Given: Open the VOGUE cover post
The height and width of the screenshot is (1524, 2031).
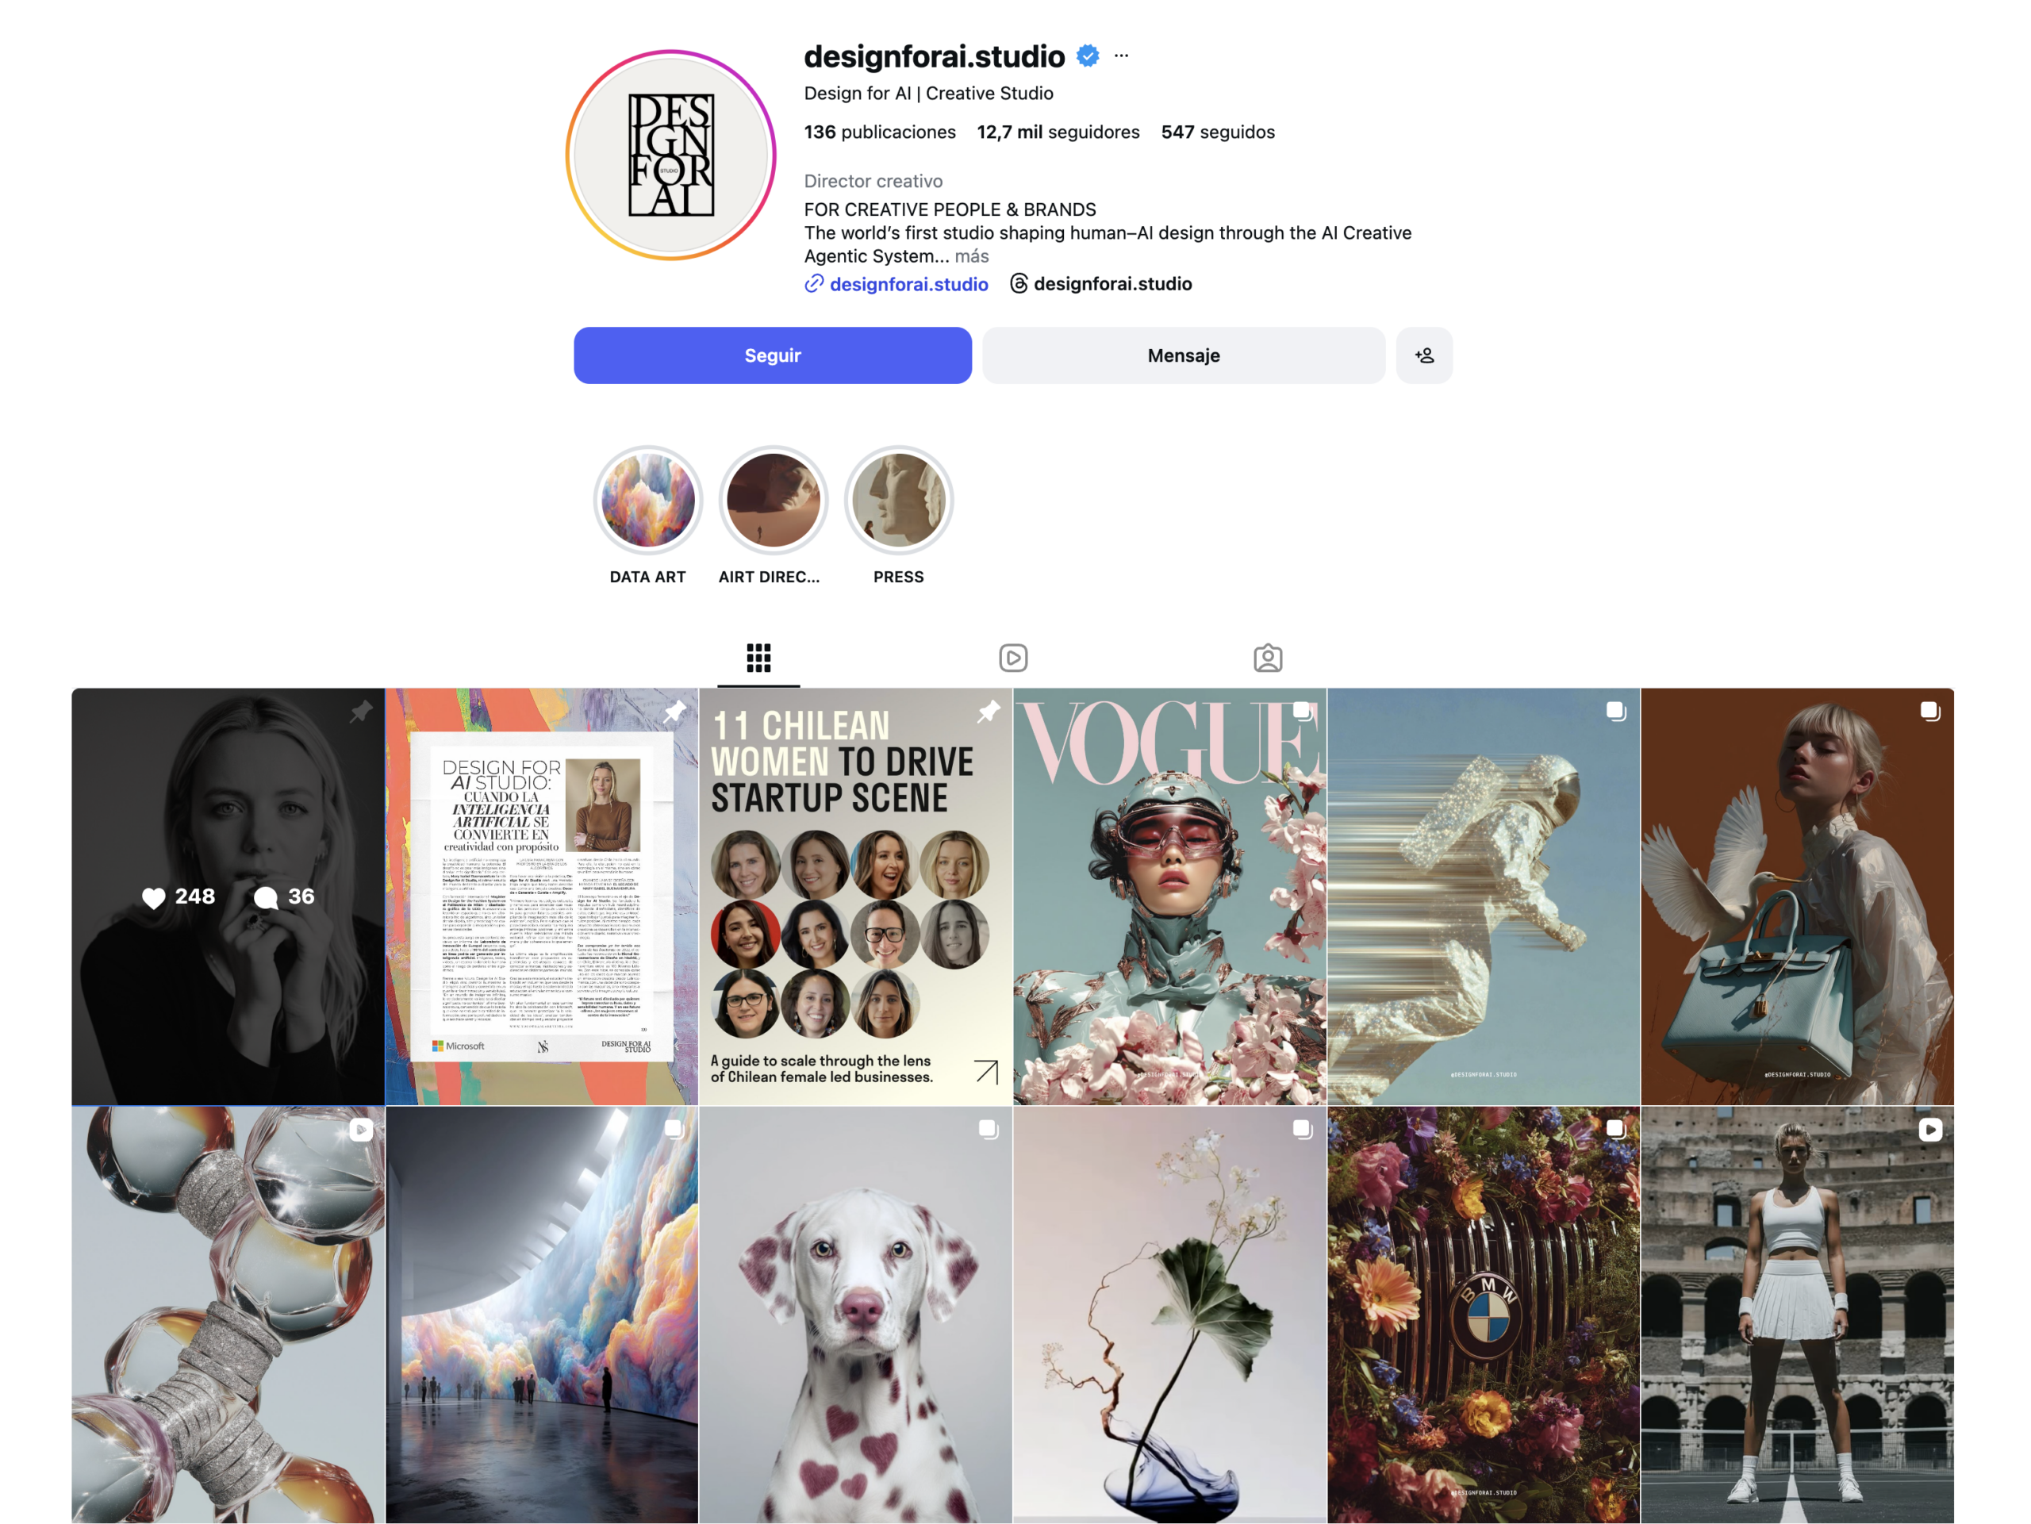Looking at the screenshot, I should click(1169, 897).
